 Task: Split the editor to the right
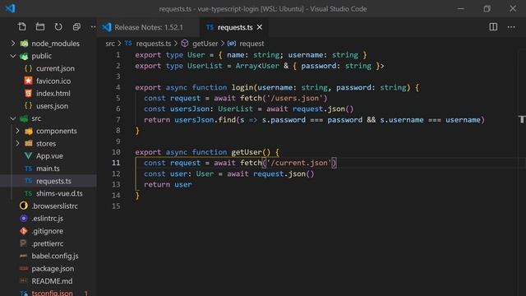click(493, 27)
